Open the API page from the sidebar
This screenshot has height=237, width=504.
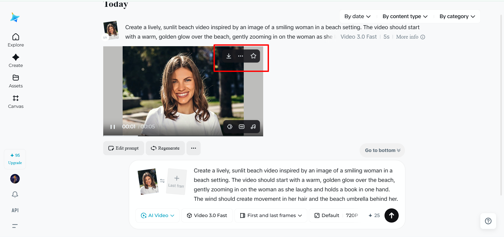click(15, 210)
